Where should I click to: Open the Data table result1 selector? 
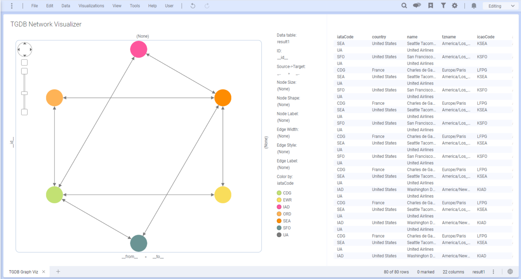pyautogui.click(x=283, y=42)
